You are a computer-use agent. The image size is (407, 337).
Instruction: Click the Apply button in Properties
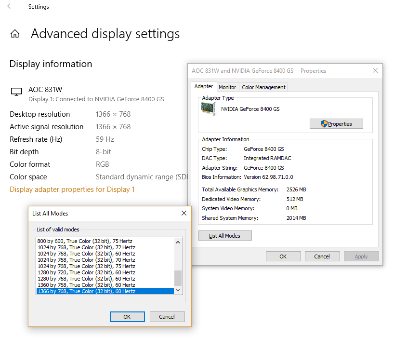pyautogui.click(x=361, y=256)
